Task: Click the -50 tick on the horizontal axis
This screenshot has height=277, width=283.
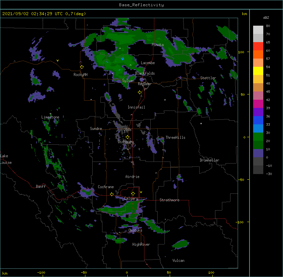Action: coord(84,272)
